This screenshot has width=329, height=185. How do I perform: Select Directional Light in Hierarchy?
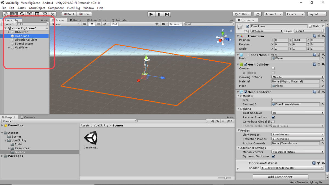(26, 40)
